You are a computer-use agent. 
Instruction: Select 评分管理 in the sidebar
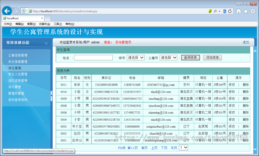15,87
